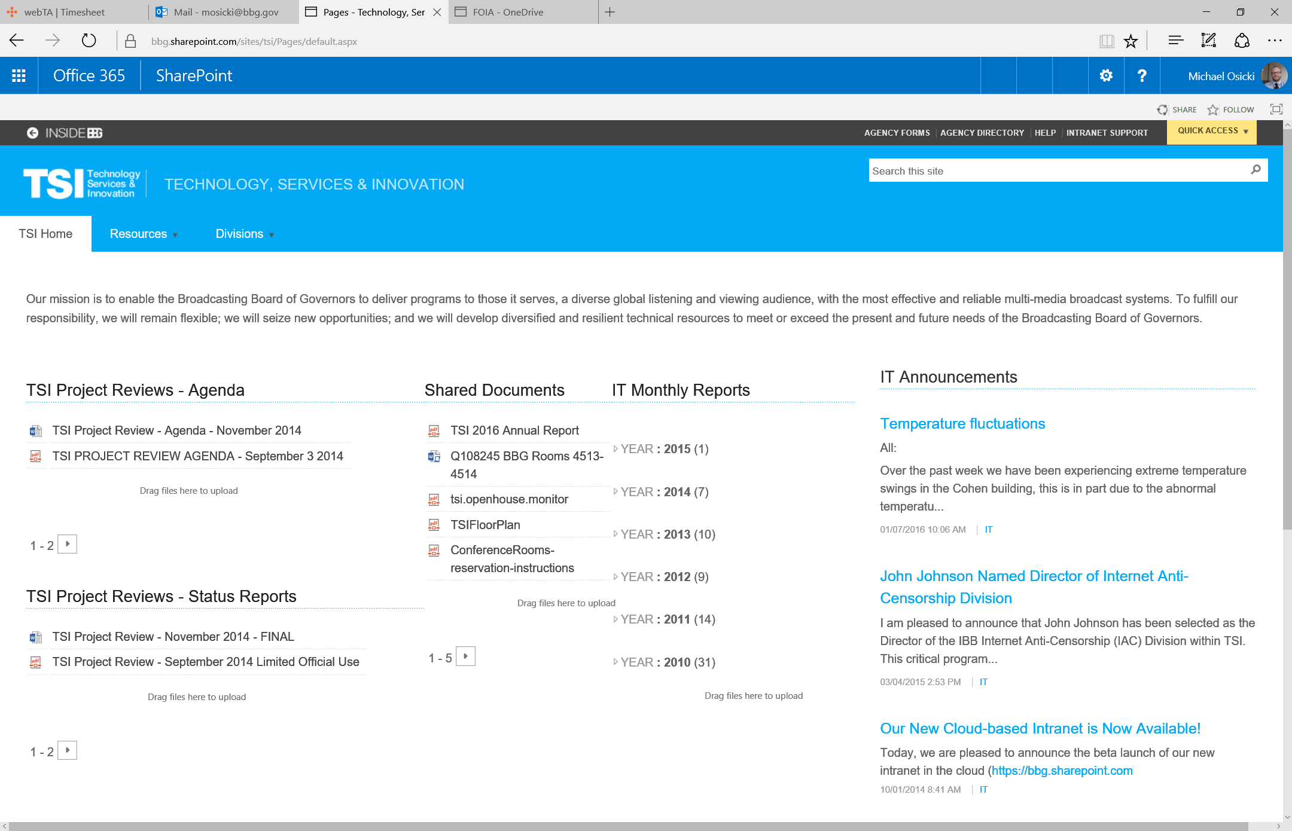The image size is (1292, 831).
Task: Open the Resources dropdown menu
Action: pos(144,234)
